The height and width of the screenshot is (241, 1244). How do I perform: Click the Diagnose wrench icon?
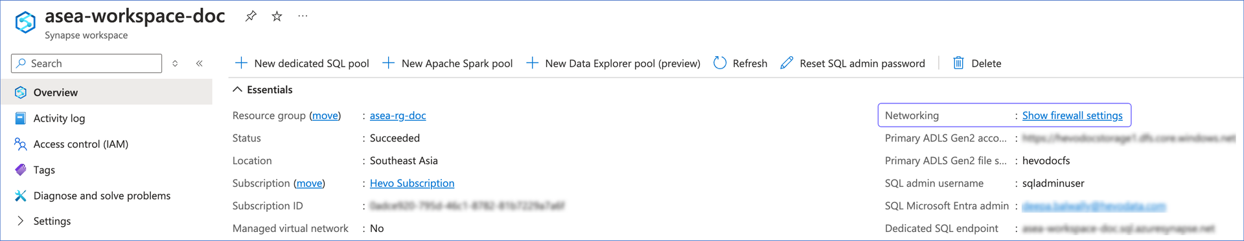(21, 196)
